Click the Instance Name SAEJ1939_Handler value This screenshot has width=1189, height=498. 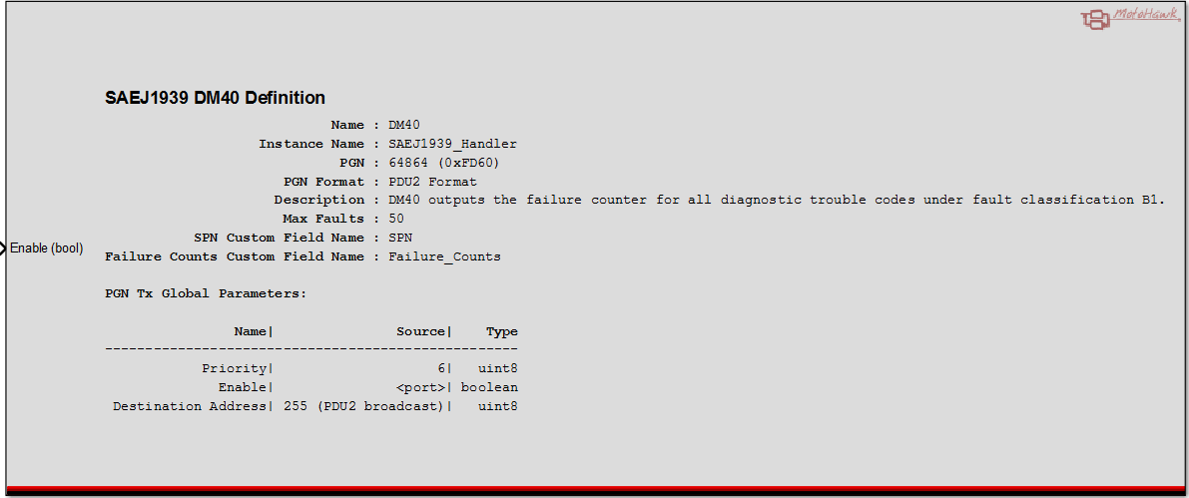pyautogui.click(x=452, y=144)
